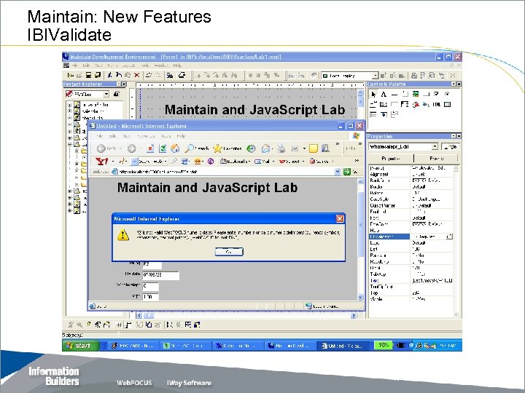Click the Refresh icon in IE toolbar

163,148
